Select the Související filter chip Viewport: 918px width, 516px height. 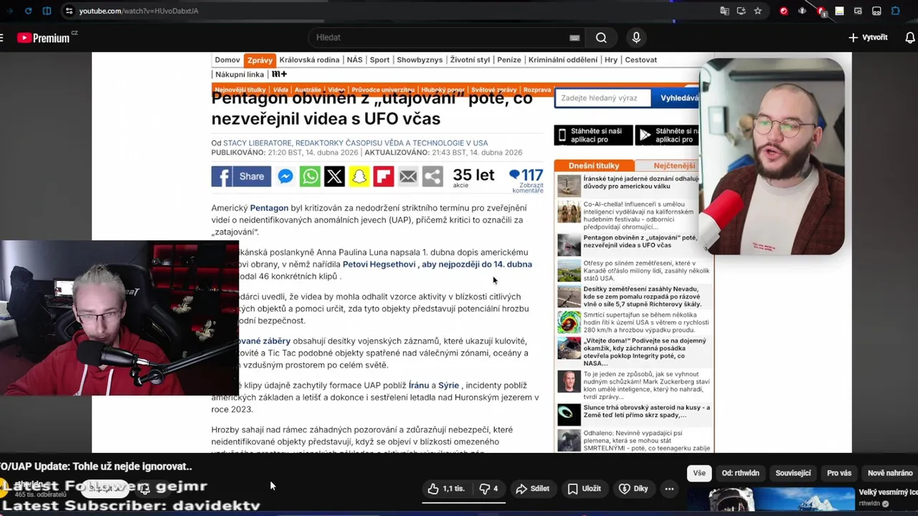793,473
